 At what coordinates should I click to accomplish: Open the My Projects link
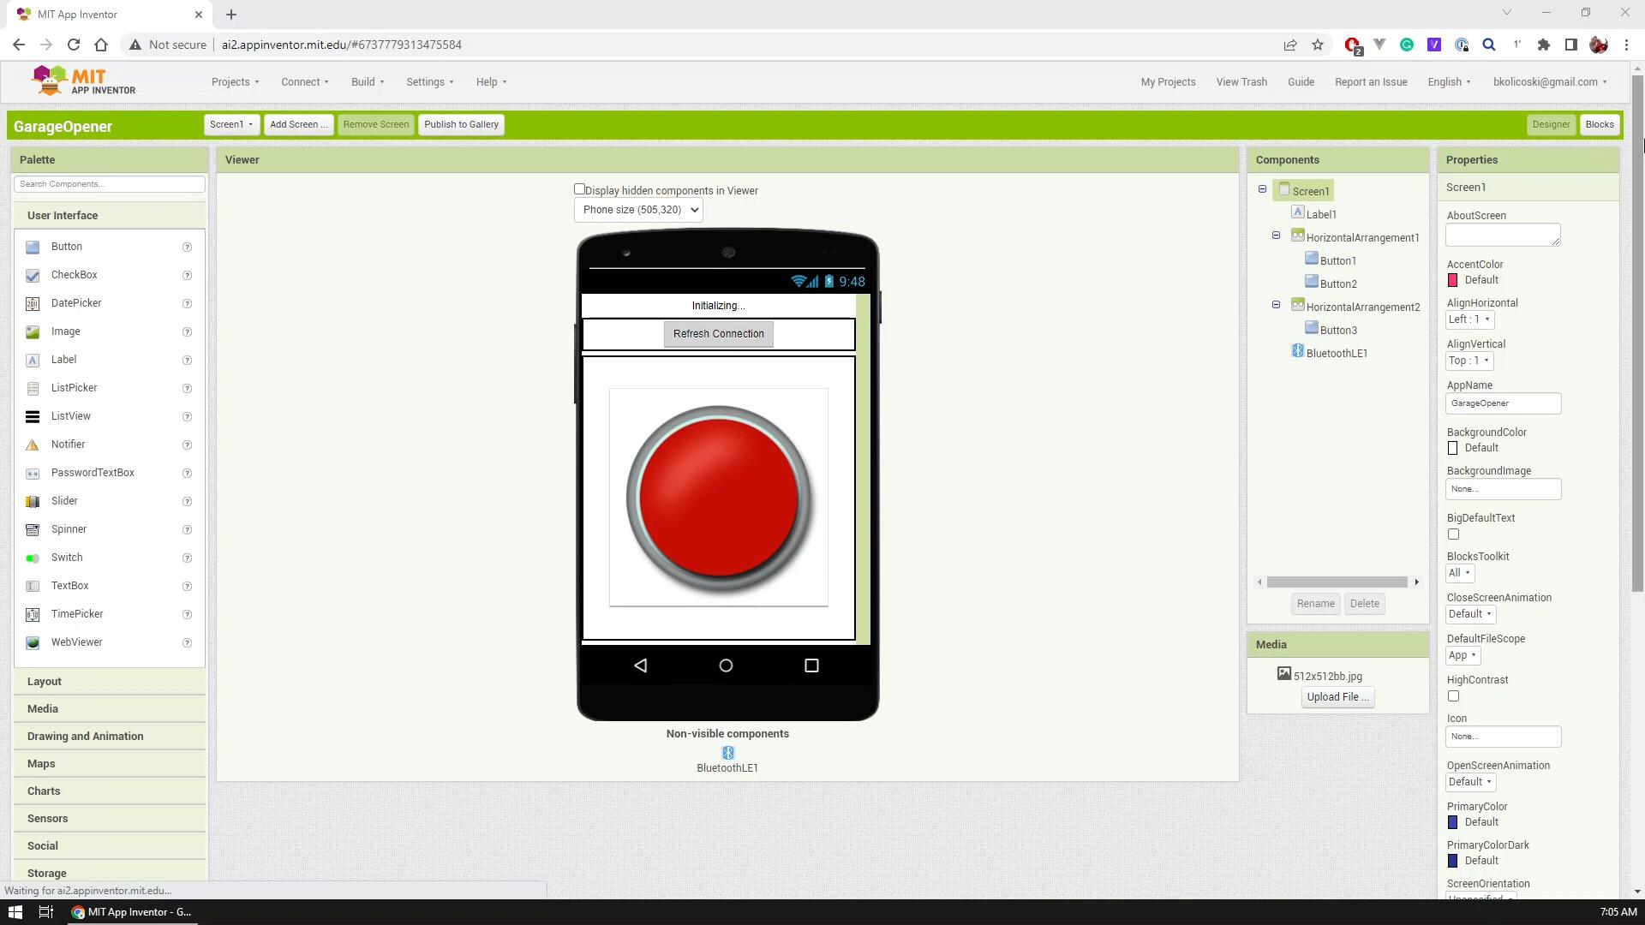tap(1168, 82)
